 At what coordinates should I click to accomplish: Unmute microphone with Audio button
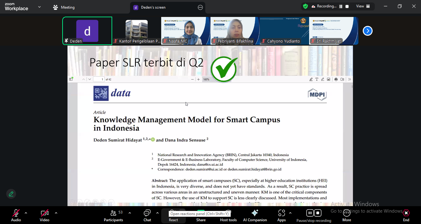16,215
